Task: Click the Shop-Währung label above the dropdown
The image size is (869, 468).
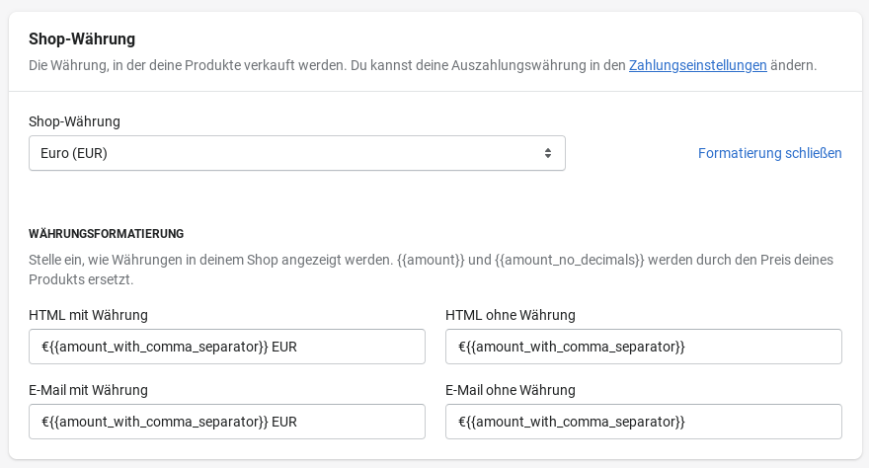Action: click(x=74, y=121)
